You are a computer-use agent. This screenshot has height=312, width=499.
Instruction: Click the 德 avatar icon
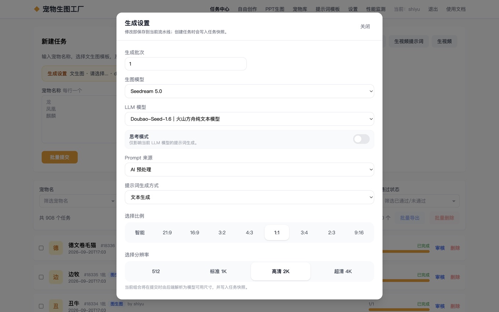56,248
